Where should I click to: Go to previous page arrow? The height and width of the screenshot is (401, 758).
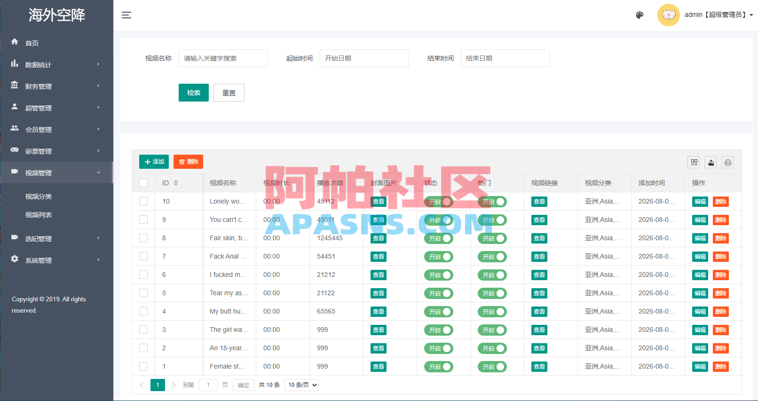pos(142,385)
